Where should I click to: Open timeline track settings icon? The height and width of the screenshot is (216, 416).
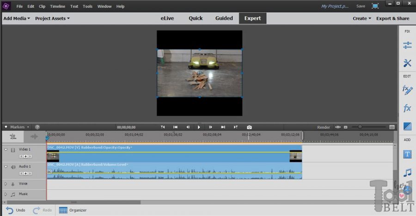pos(13,136)
